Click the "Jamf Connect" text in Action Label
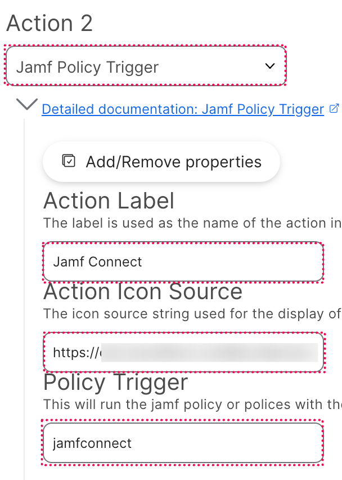 point(97,261)
